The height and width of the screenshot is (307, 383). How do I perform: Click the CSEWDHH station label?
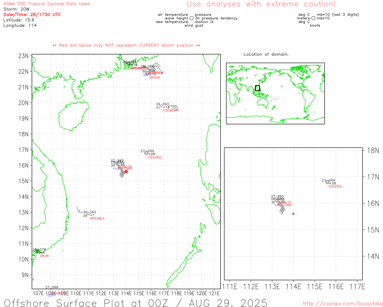tap(171, 111)
